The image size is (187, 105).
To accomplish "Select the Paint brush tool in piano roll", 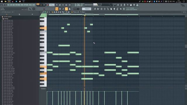I will point(54,12).
